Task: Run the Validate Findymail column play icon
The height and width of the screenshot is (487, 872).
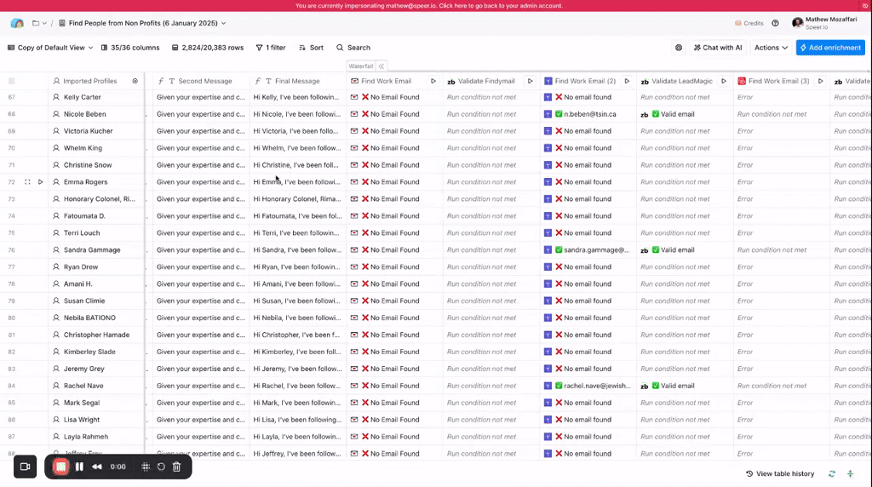Action: point(530,81)
